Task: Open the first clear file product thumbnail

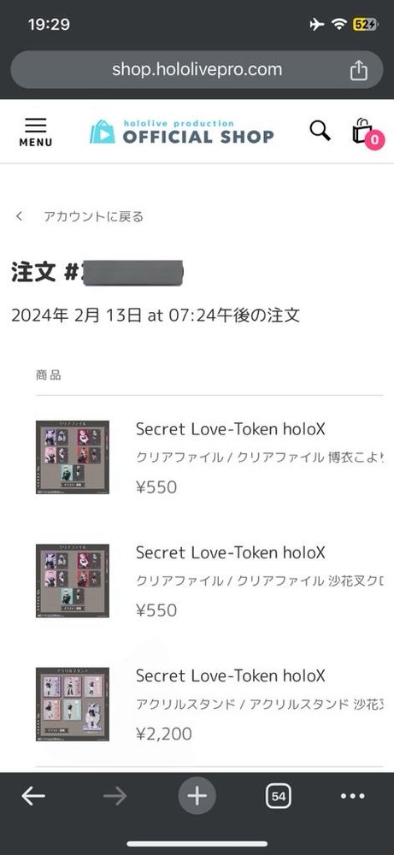Action: pyautogui.click(x=73, y=457)
